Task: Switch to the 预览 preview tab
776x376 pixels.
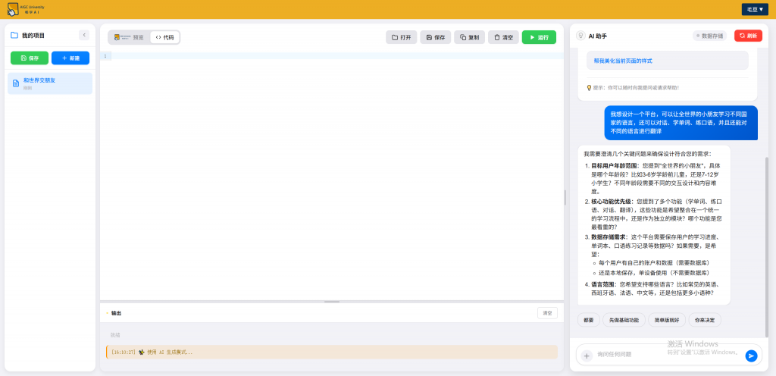Action: pos(127,37)
